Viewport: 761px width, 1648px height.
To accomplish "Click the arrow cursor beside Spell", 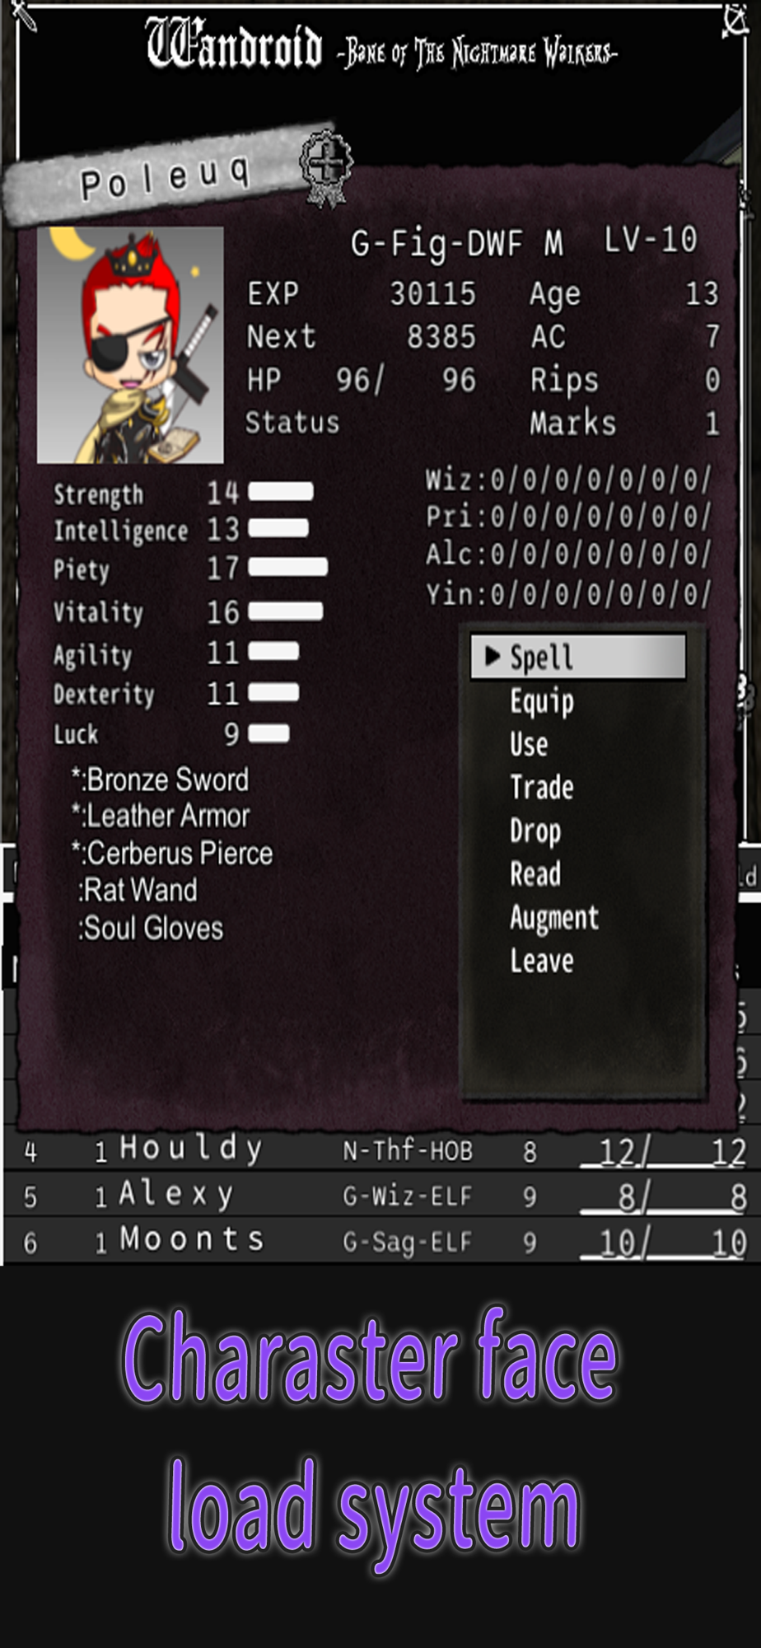I will 493,656.
